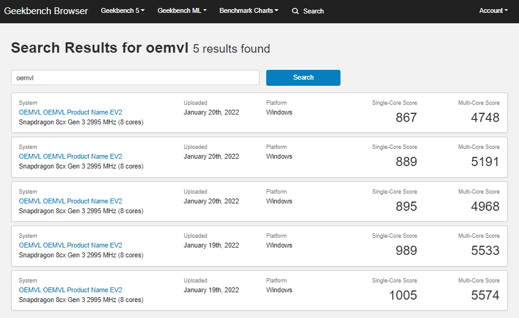Click the search magnifier icon in navbar
Screen dimensions: 519x318
click(x=295, y=11)
